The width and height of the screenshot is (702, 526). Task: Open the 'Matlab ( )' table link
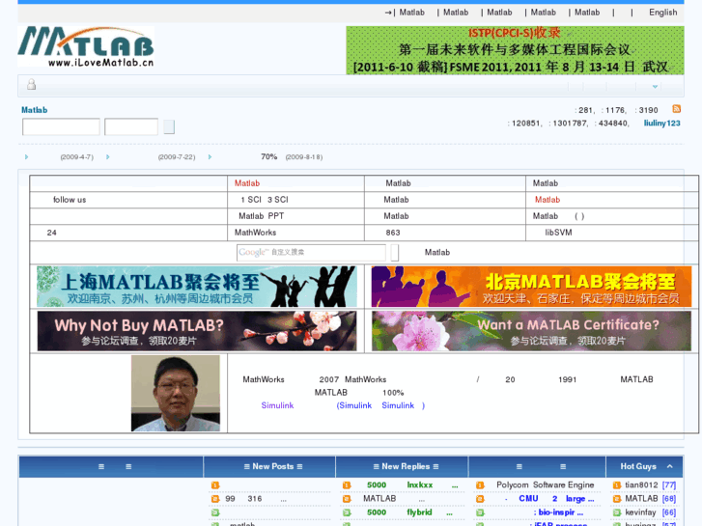pos(558,216)
